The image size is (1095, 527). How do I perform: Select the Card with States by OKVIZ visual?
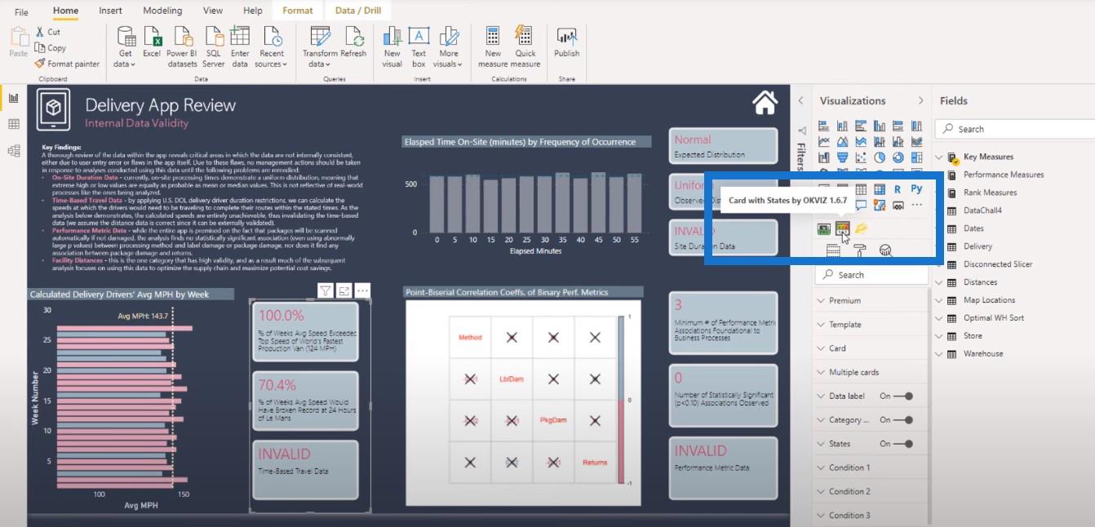point(843,229)
